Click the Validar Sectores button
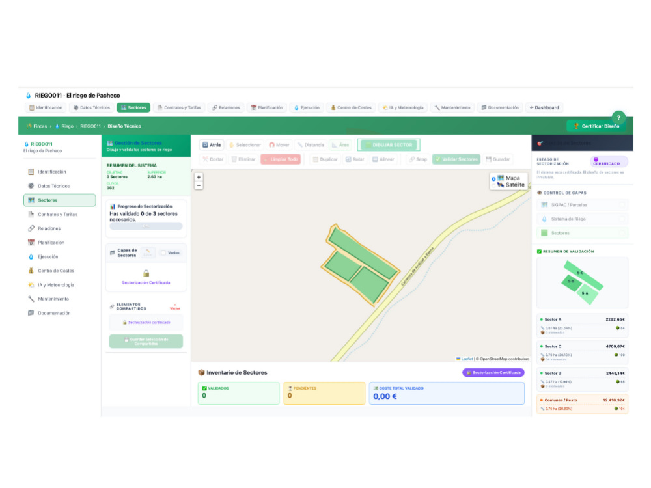The width and height of the screenshot is (651, 488). pyautogui.click(x=456, y=159)
